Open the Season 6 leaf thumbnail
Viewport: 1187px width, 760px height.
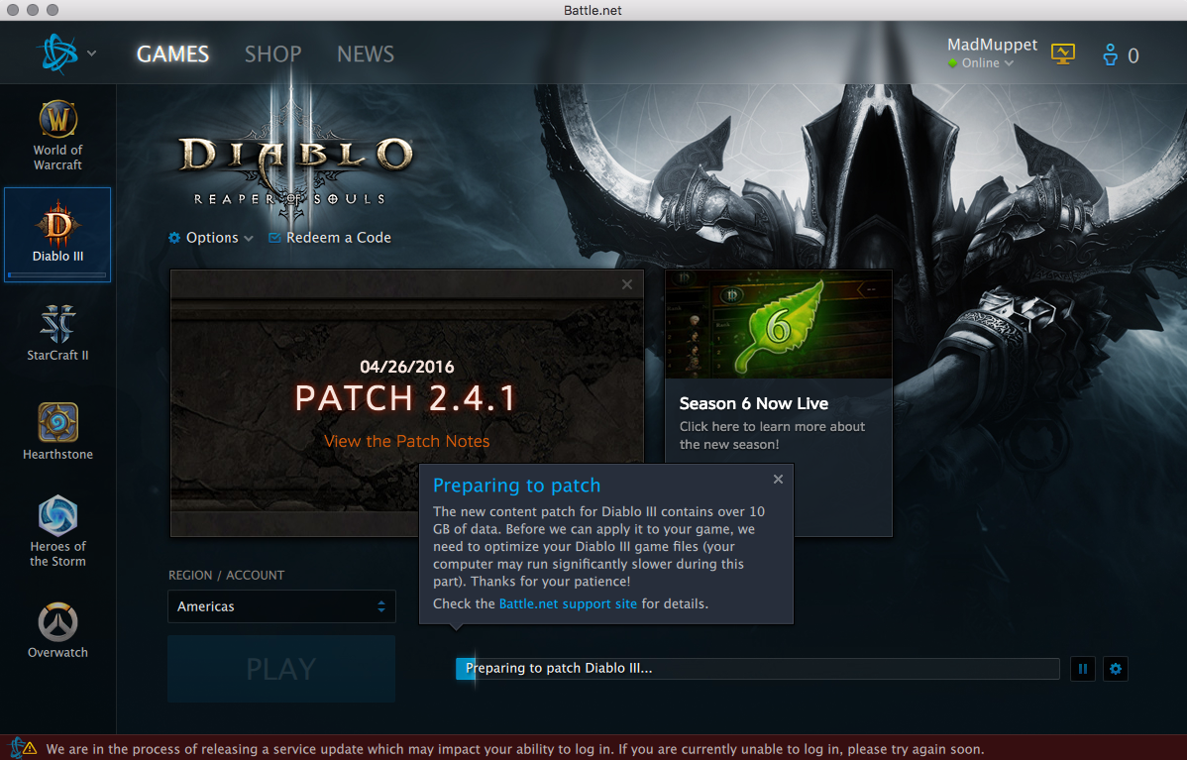(x=778, y=324)
